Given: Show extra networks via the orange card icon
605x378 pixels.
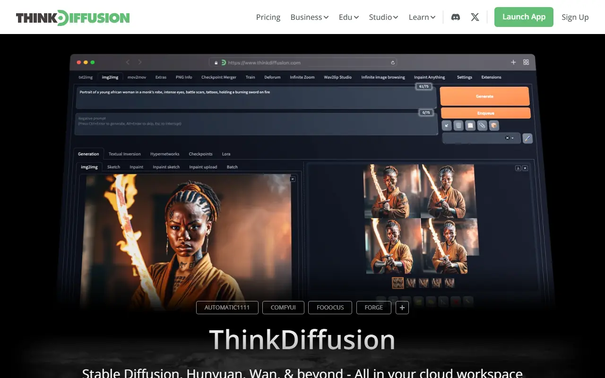Looking at the screenshot, I should click(493, 125).
